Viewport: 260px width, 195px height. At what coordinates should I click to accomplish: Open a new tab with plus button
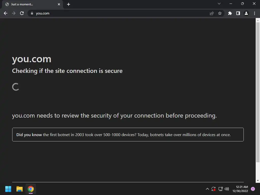(x=69, y=4)
